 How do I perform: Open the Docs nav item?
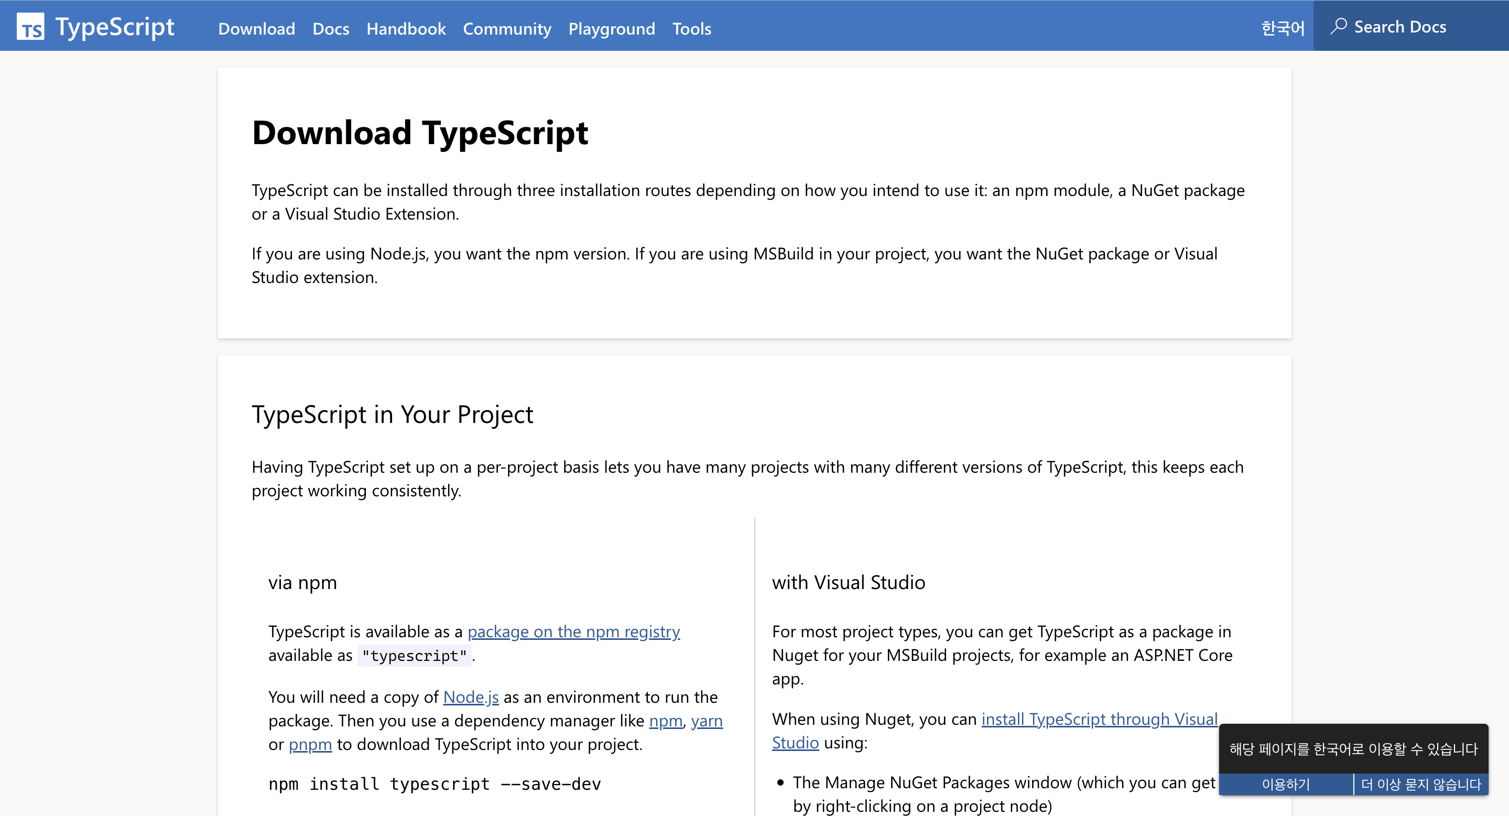pyautogui.click(x=330, y=29)
